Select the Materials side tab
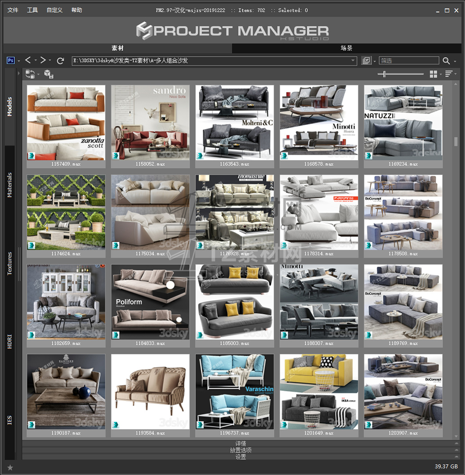 [x=10, y=185]
